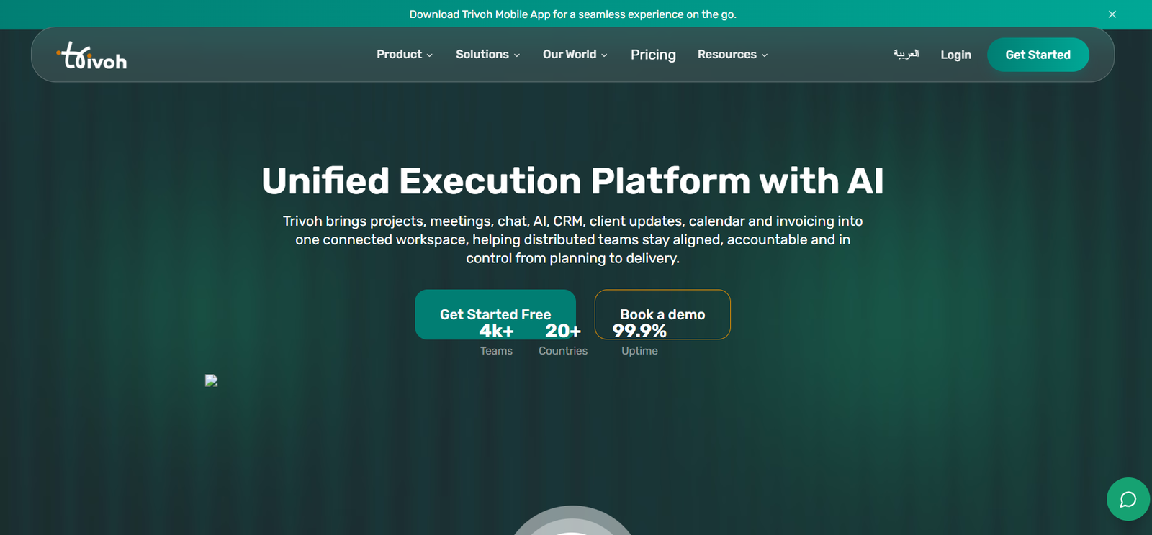This screenshot has height=535, width=1152.
Task: Select the 'Unified Execution Platform with AI' heading
Action: pyautogui.click(x=572, y=180)
